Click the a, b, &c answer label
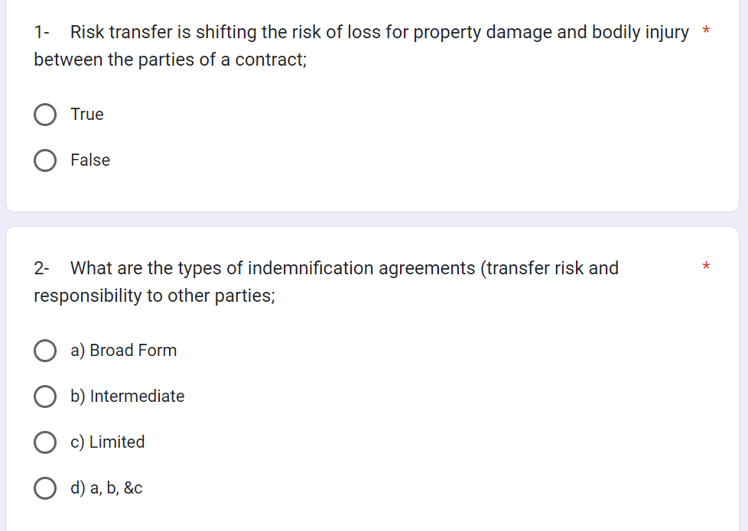 108,488
